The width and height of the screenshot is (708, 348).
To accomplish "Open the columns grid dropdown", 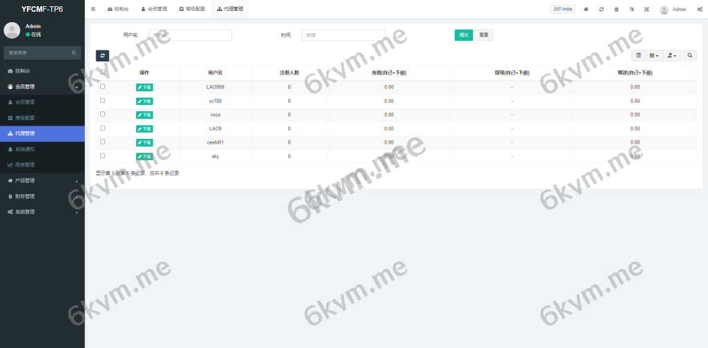I will 653,55.
